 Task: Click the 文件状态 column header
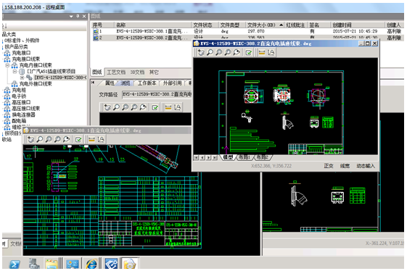pyautogui.click(x=205, y=25)
